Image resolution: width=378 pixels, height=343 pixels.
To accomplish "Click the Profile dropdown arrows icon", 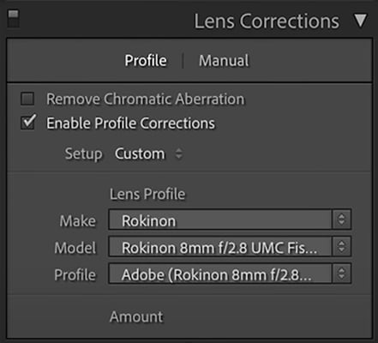I will [341, 274].
